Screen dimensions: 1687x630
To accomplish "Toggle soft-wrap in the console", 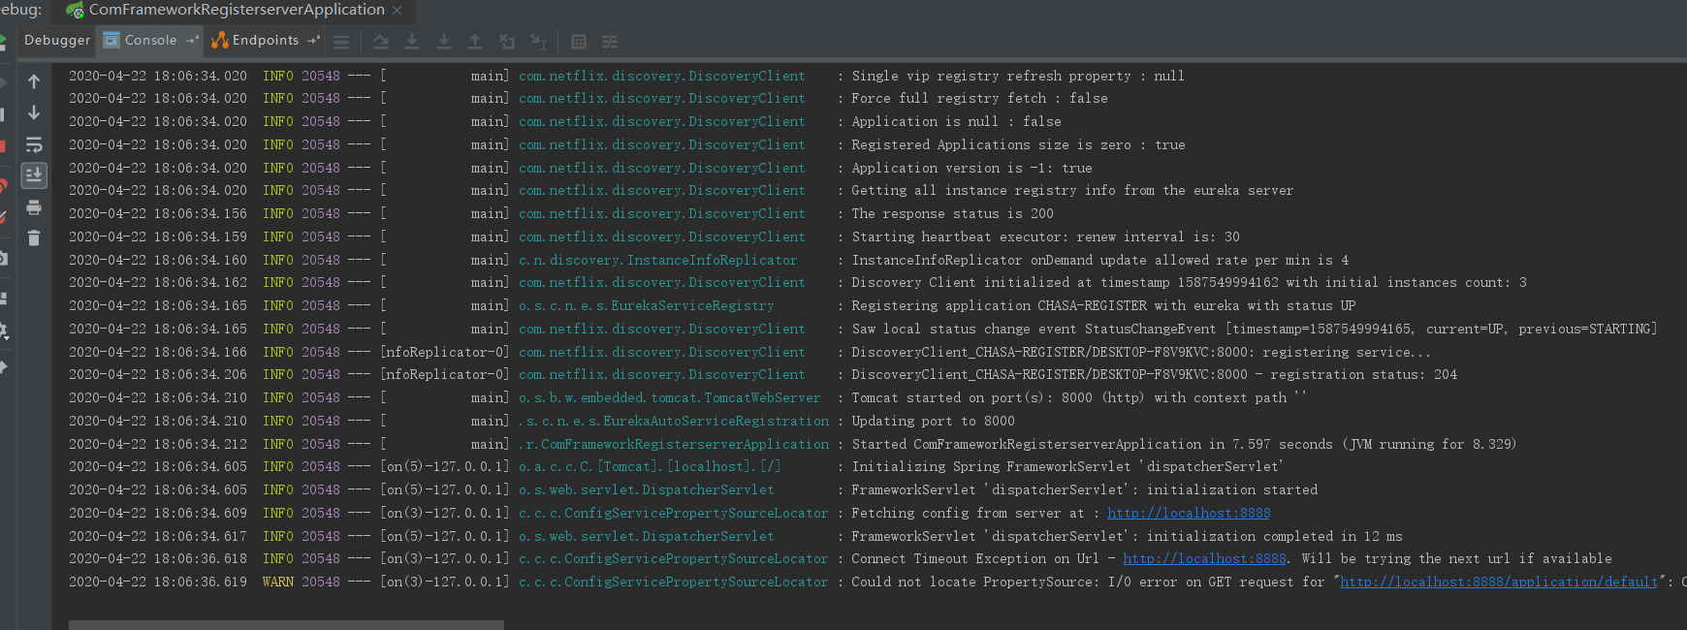I will (34, 144).
